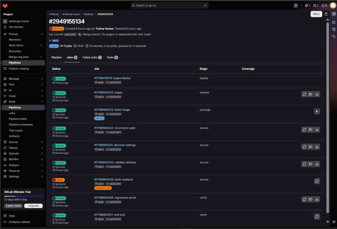The image size is (337, 229).
Task: Download artifacts of the pages job
Action: click(317, 94)
